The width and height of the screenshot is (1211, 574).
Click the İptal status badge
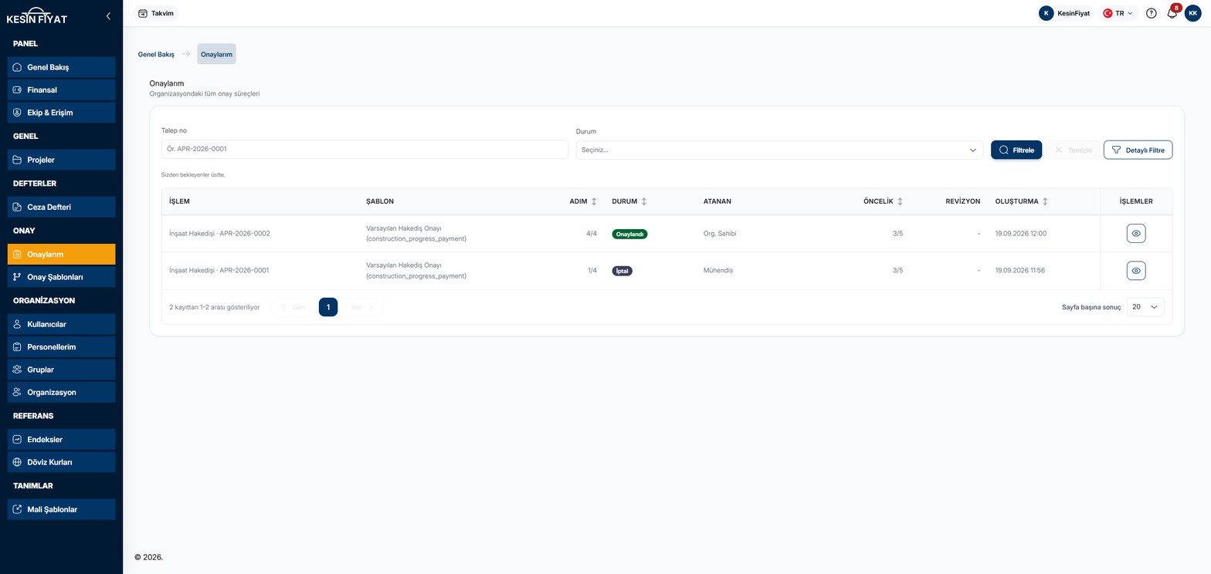(x=622, y=271)
